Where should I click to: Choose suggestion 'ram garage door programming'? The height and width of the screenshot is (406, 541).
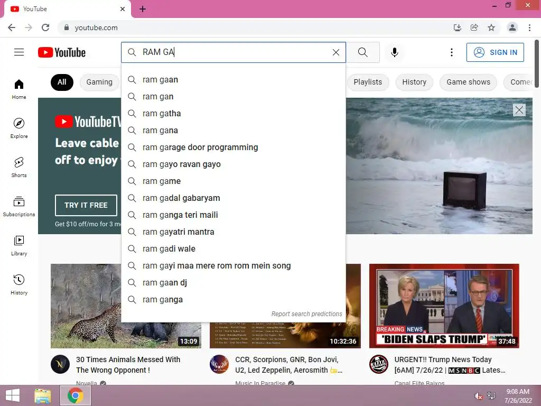[x=233, y=147]
